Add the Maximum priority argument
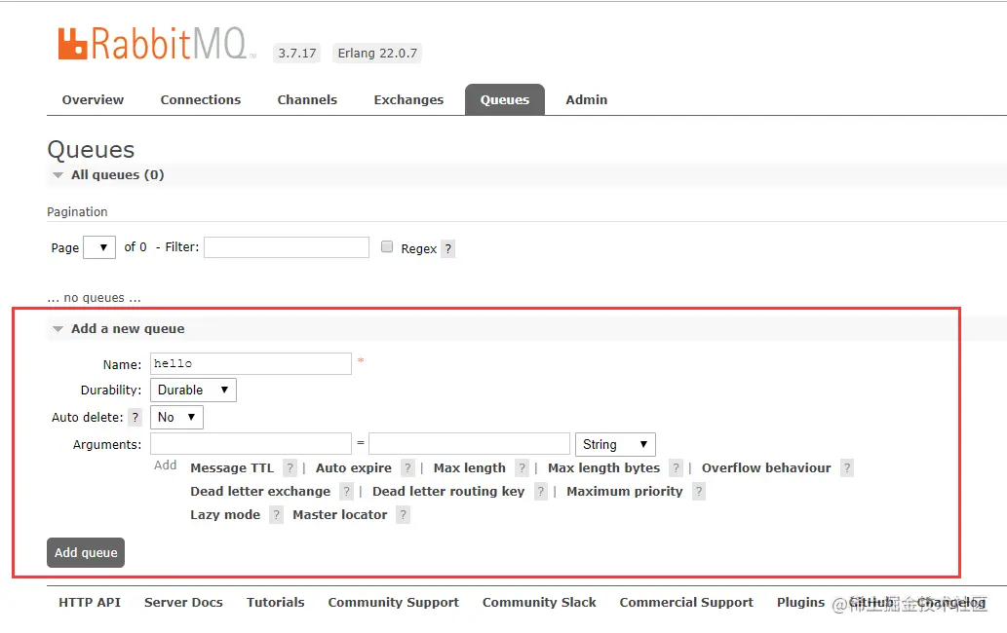This screenshot has height=633, width=1007. point(624,492)
